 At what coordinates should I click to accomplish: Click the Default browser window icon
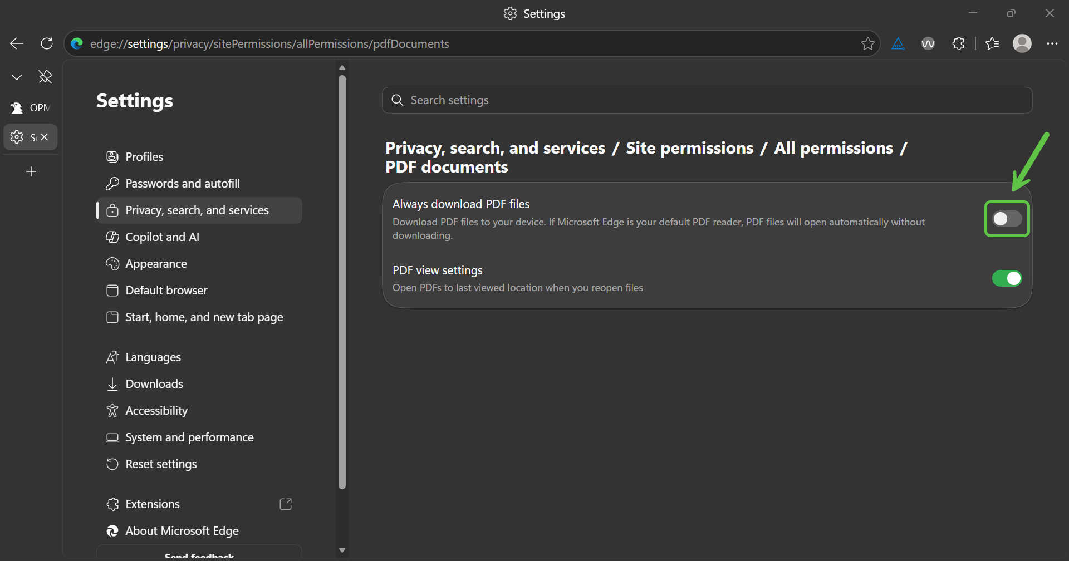tap(112, 291)
